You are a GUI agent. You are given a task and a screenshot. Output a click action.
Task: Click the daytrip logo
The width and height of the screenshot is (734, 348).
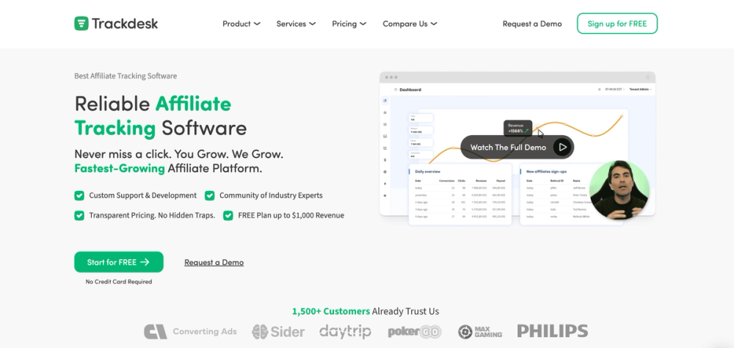(345, 332)
